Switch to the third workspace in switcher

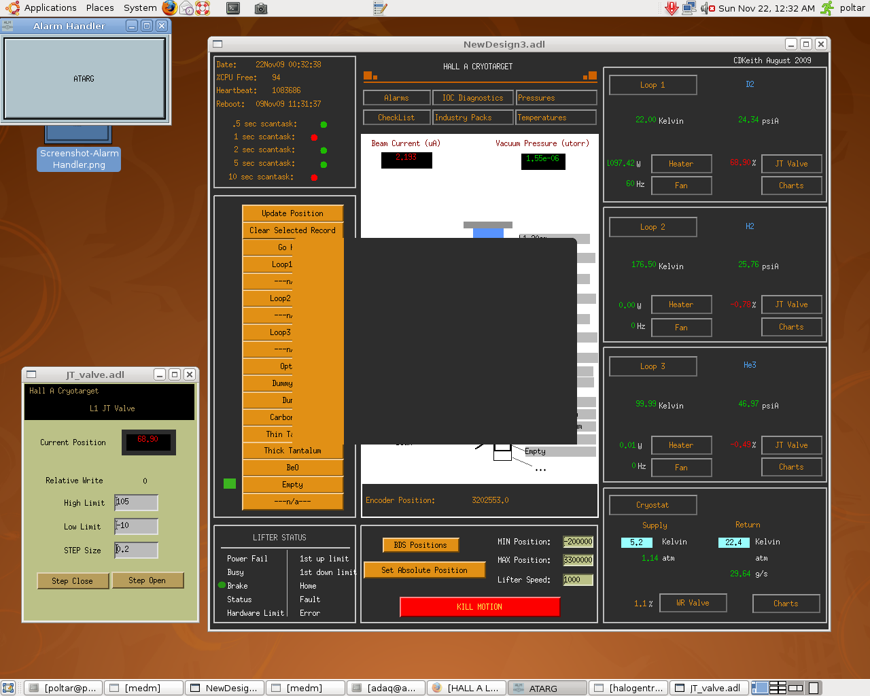(796, 688)
